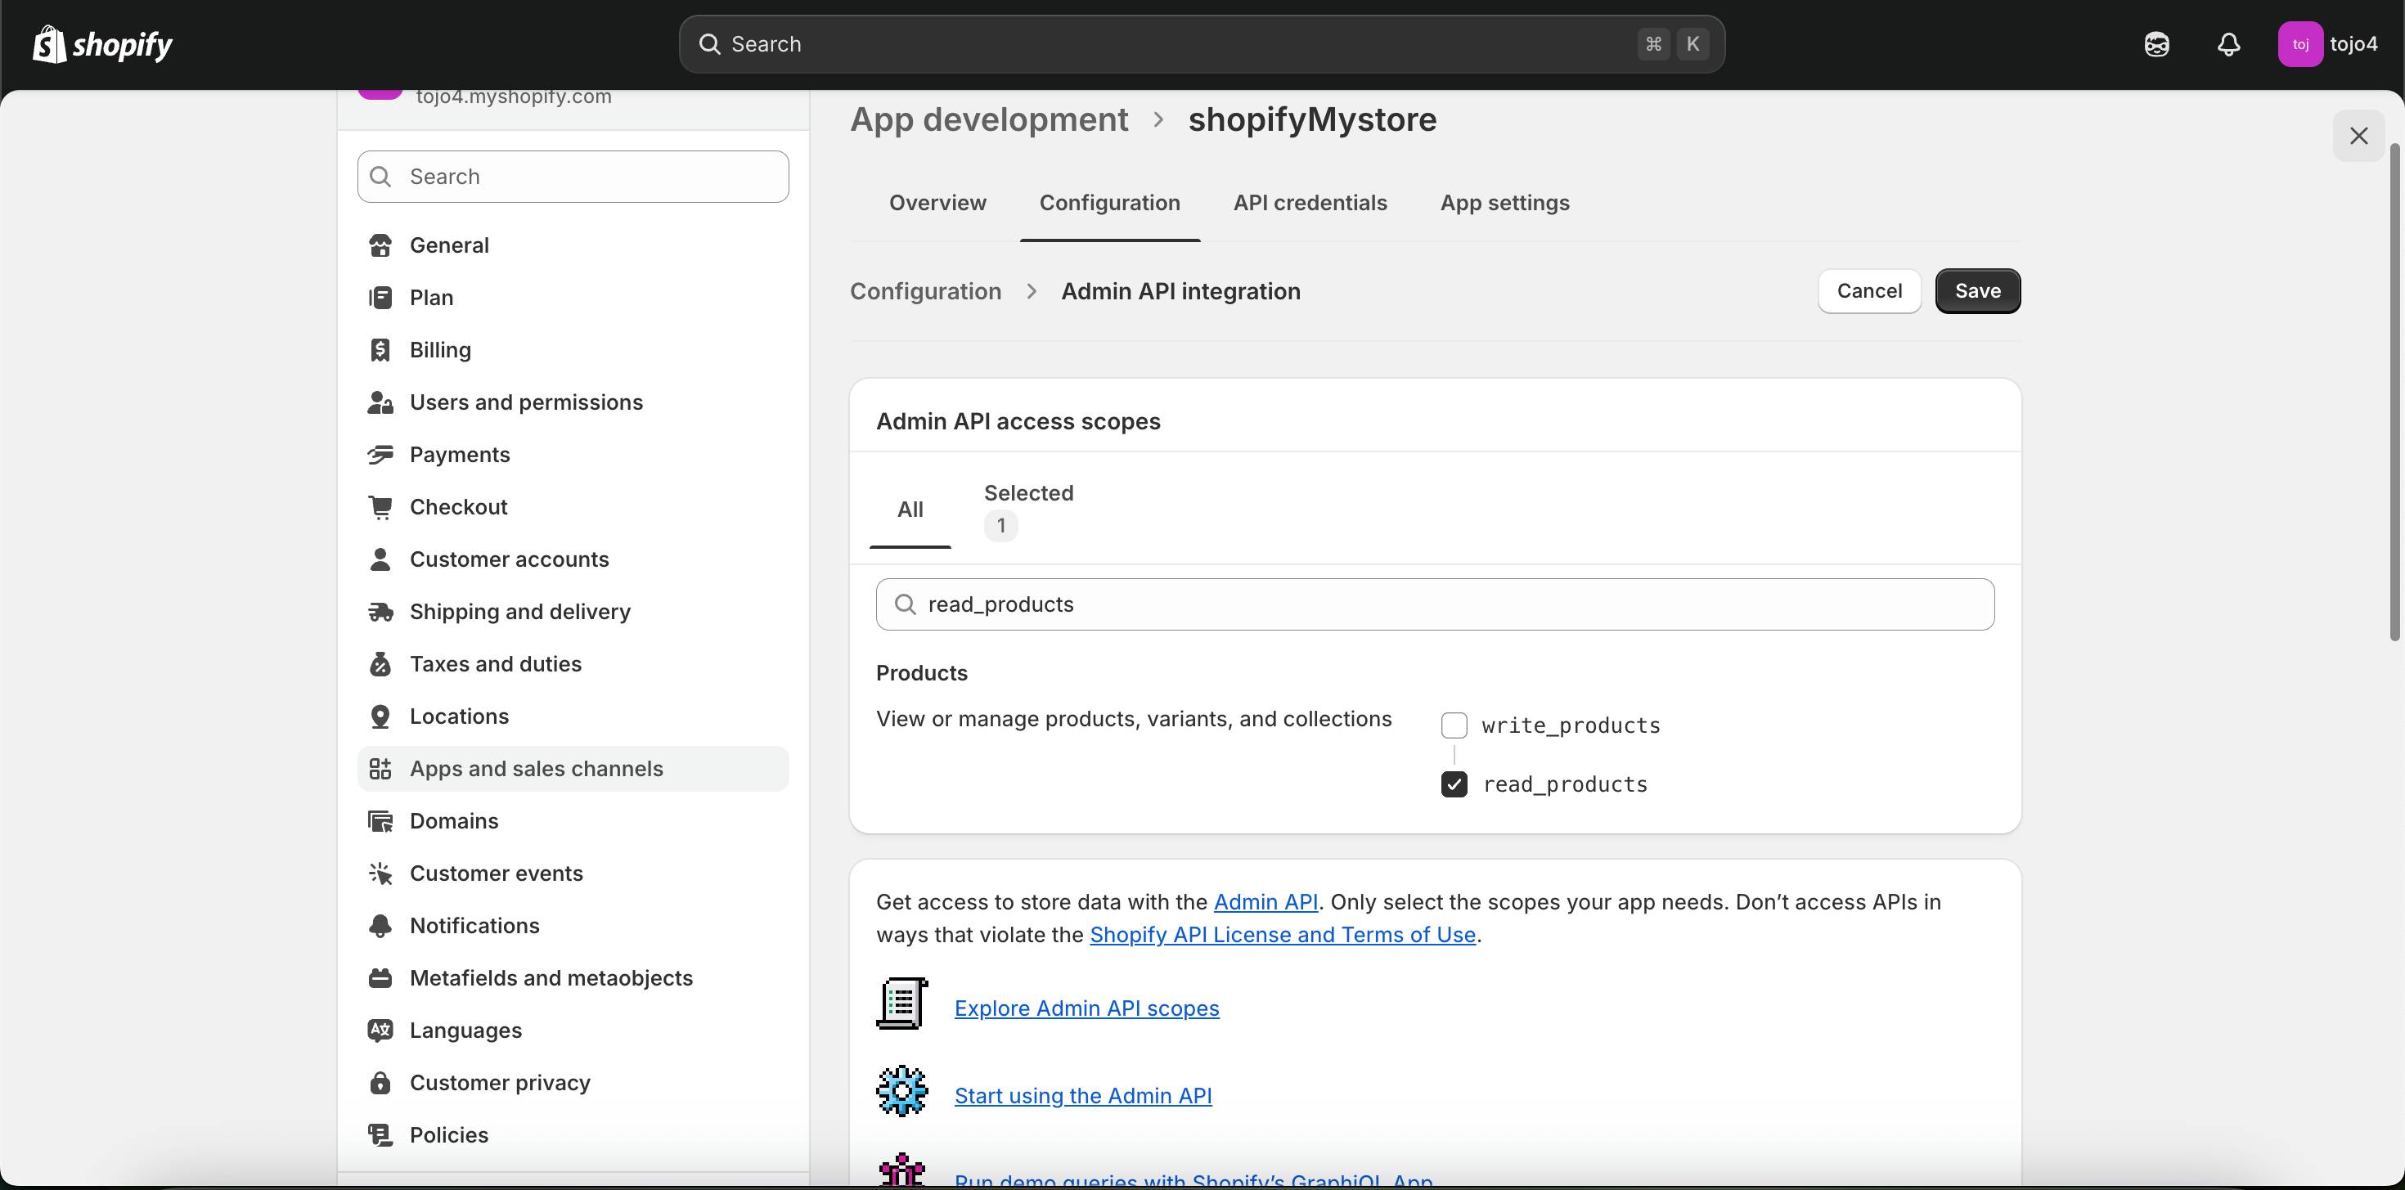Uncheck the read_products scope
The height and width of the screenshot is (1190, 2405).
coord(1454,785)
